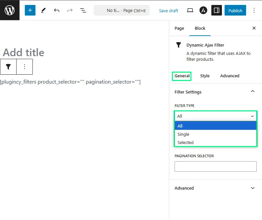
Task: Open the laptop preview view icon
Action: coord(190,10)
